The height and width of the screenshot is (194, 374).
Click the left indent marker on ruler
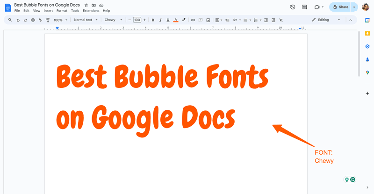[x=57, y=28]
